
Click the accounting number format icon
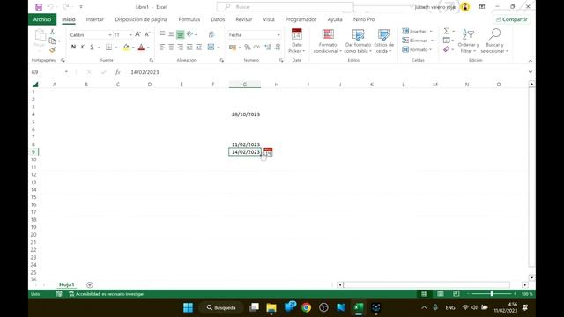tap(233, 47)
